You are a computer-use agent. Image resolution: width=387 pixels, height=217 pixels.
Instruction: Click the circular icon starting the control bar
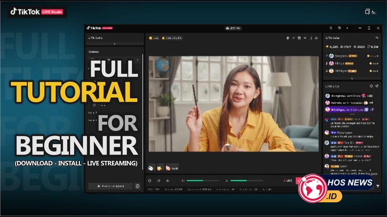149,181
